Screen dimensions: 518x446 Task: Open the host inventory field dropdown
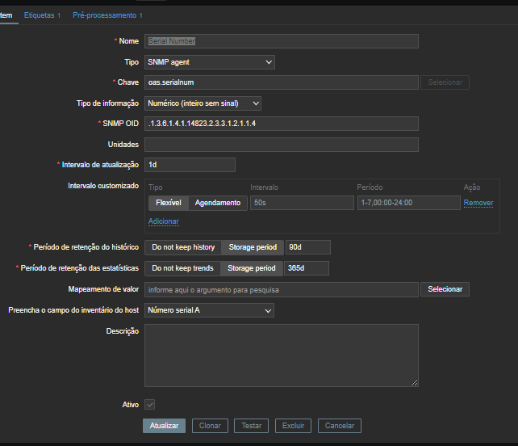[x=210, y=310]
